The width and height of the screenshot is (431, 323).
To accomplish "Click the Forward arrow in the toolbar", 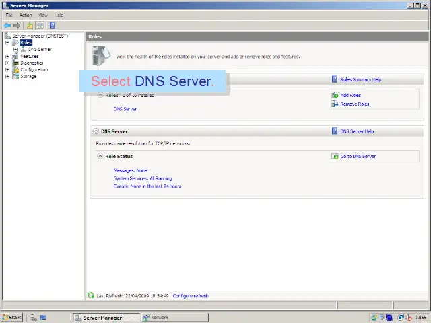I will coord(17,26).
